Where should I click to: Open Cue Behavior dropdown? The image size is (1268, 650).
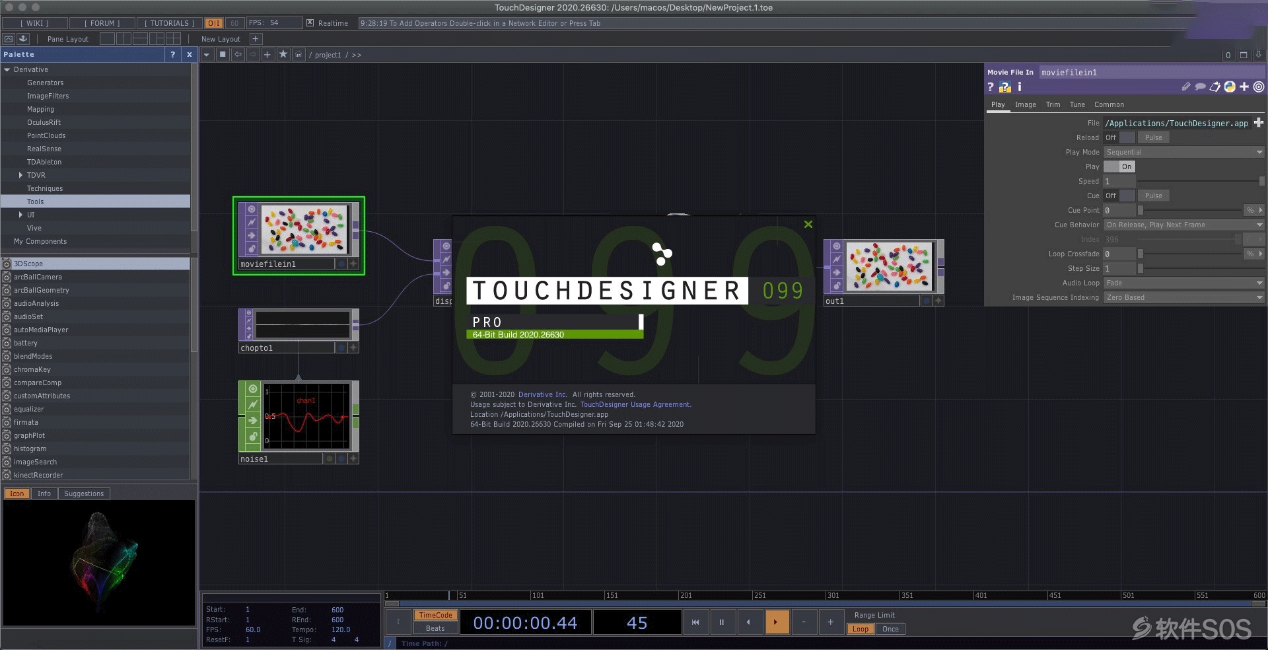point(1183,225)
